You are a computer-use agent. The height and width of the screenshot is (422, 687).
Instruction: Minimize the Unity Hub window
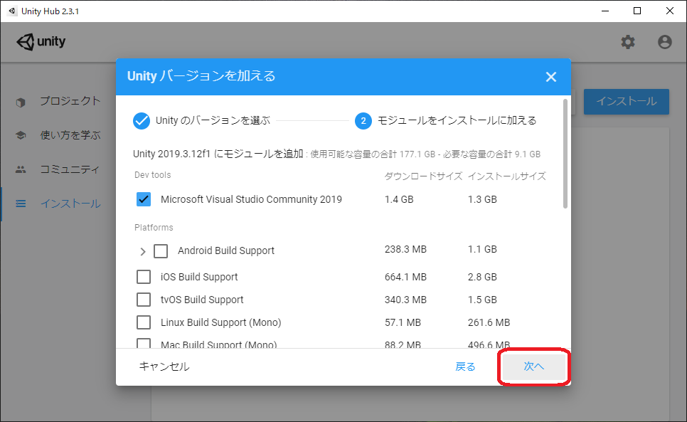click(x=605, y=11)
